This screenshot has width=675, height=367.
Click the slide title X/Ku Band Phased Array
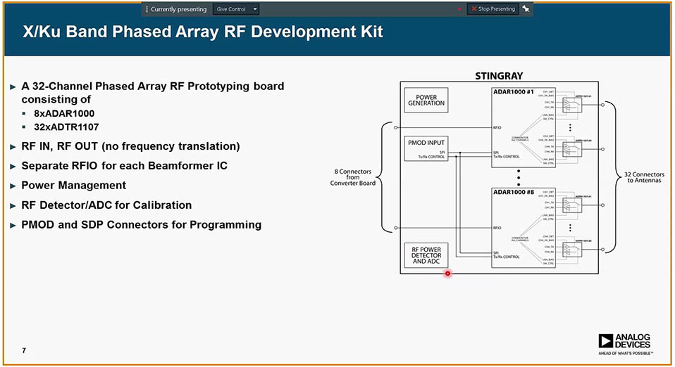203,32
